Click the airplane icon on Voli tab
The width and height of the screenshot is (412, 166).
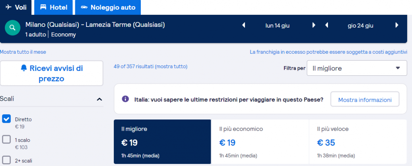pyautogui.click(x=8, y=7)
